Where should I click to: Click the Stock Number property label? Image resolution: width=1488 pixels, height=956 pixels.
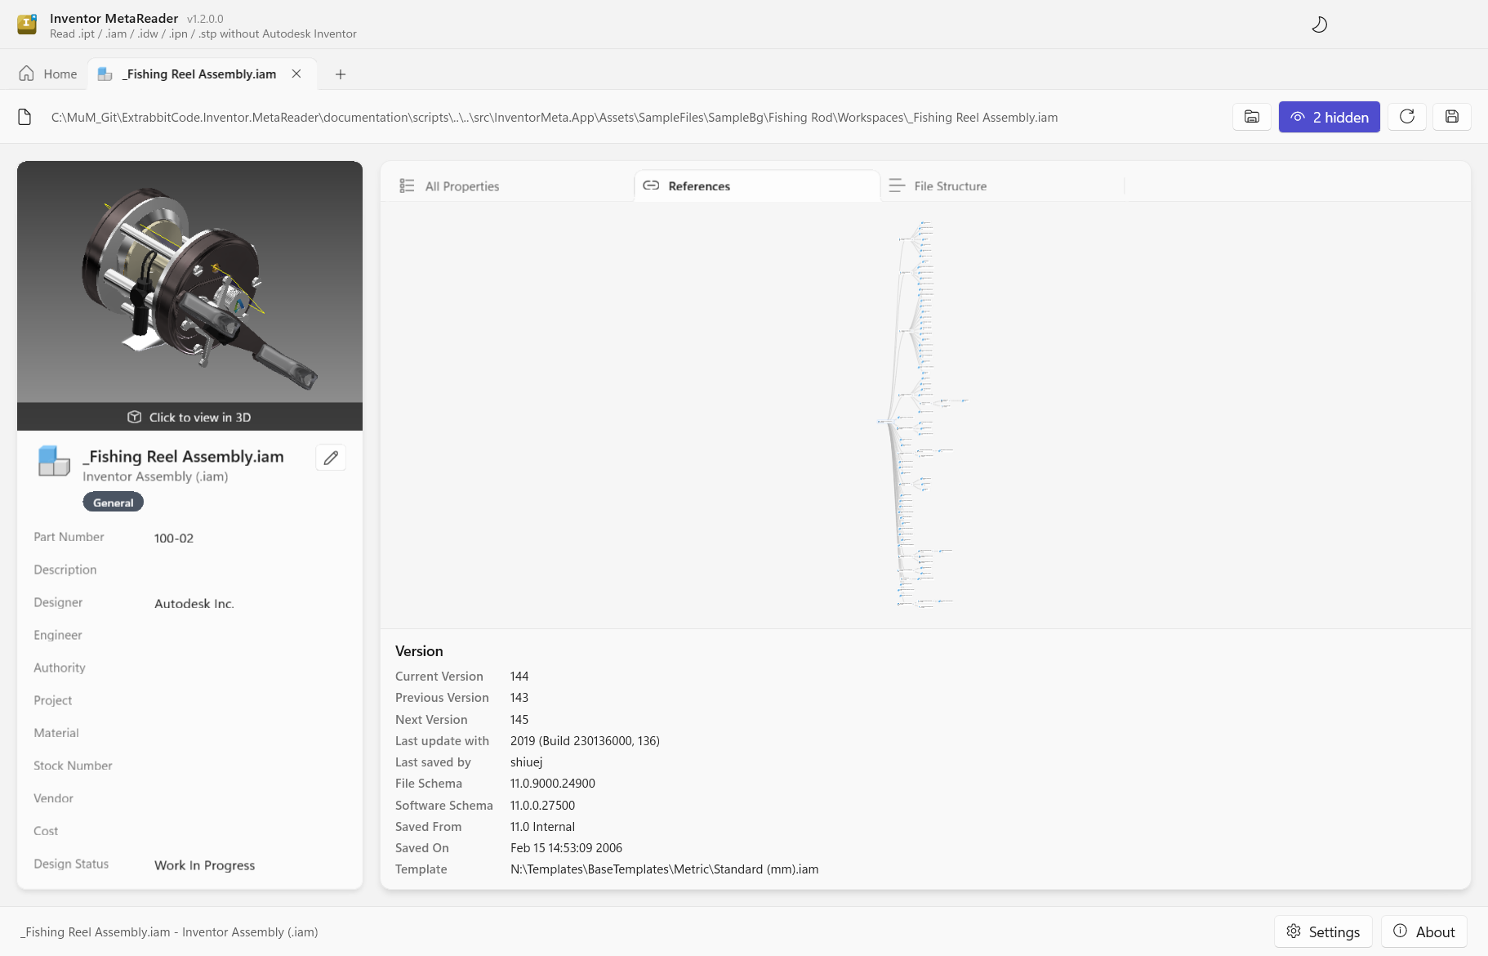point(73,766)
